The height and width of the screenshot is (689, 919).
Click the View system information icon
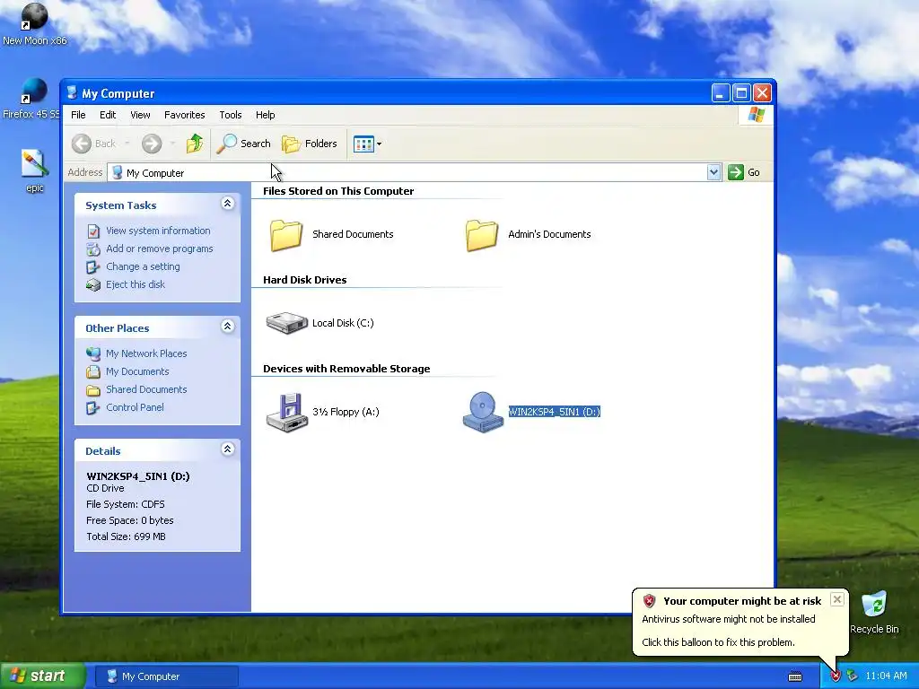click(x=93, y=231)
